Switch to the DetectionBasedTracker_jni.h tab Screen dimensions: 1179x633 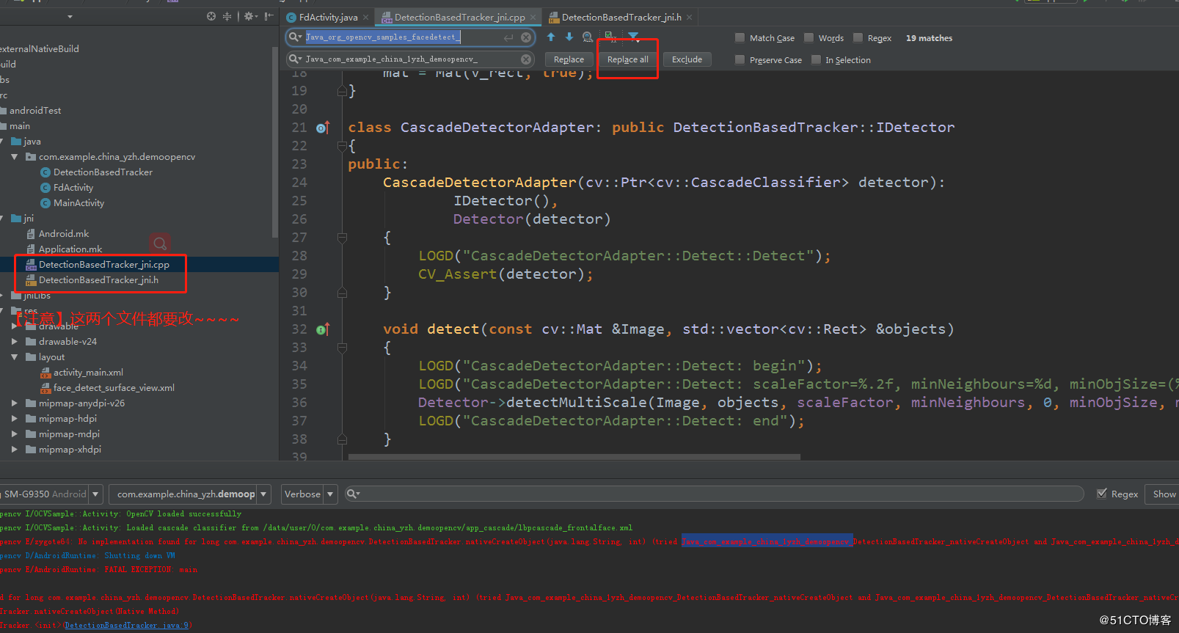tap(621, 17)
